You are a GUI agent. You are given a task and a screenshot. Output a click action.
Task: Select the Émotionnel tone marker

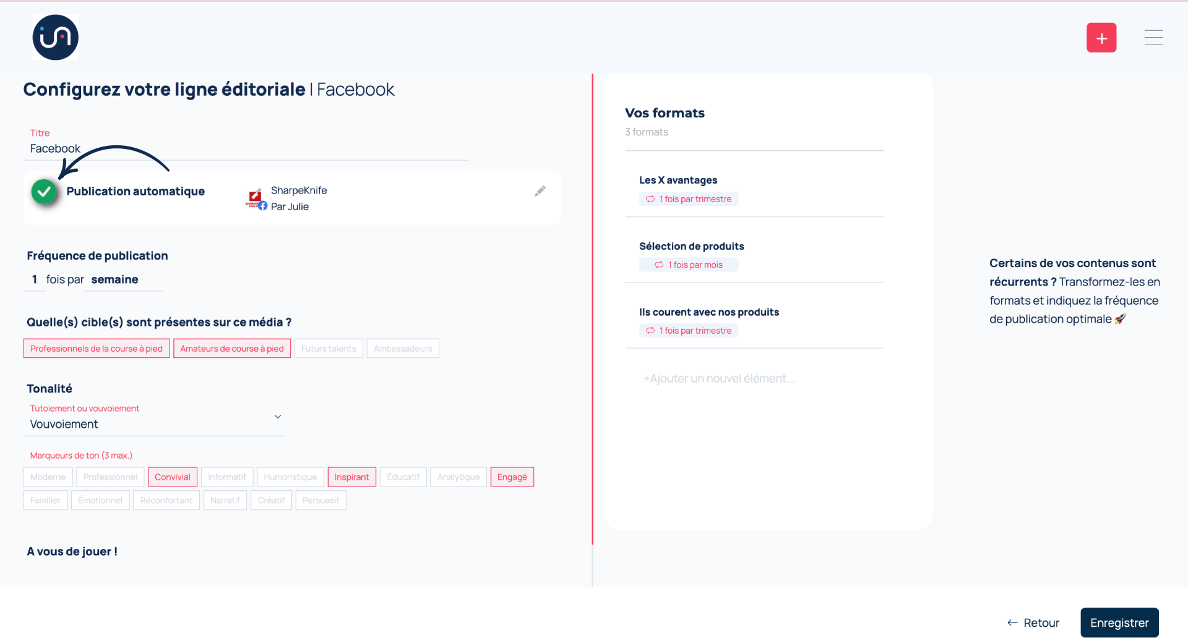100,501
